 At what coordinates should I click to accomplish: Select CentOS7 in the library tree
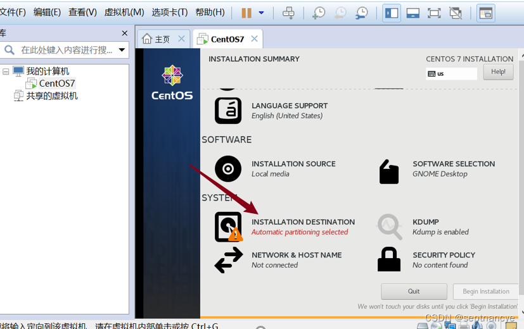(x=57, y=83)
